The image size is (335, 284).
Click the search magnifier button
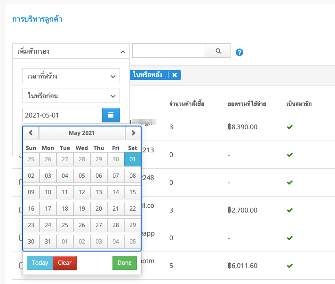(218, 51)
